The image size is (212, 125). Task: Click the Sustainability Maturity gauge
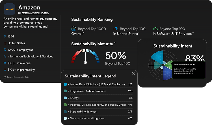click(x=85, y=56)
